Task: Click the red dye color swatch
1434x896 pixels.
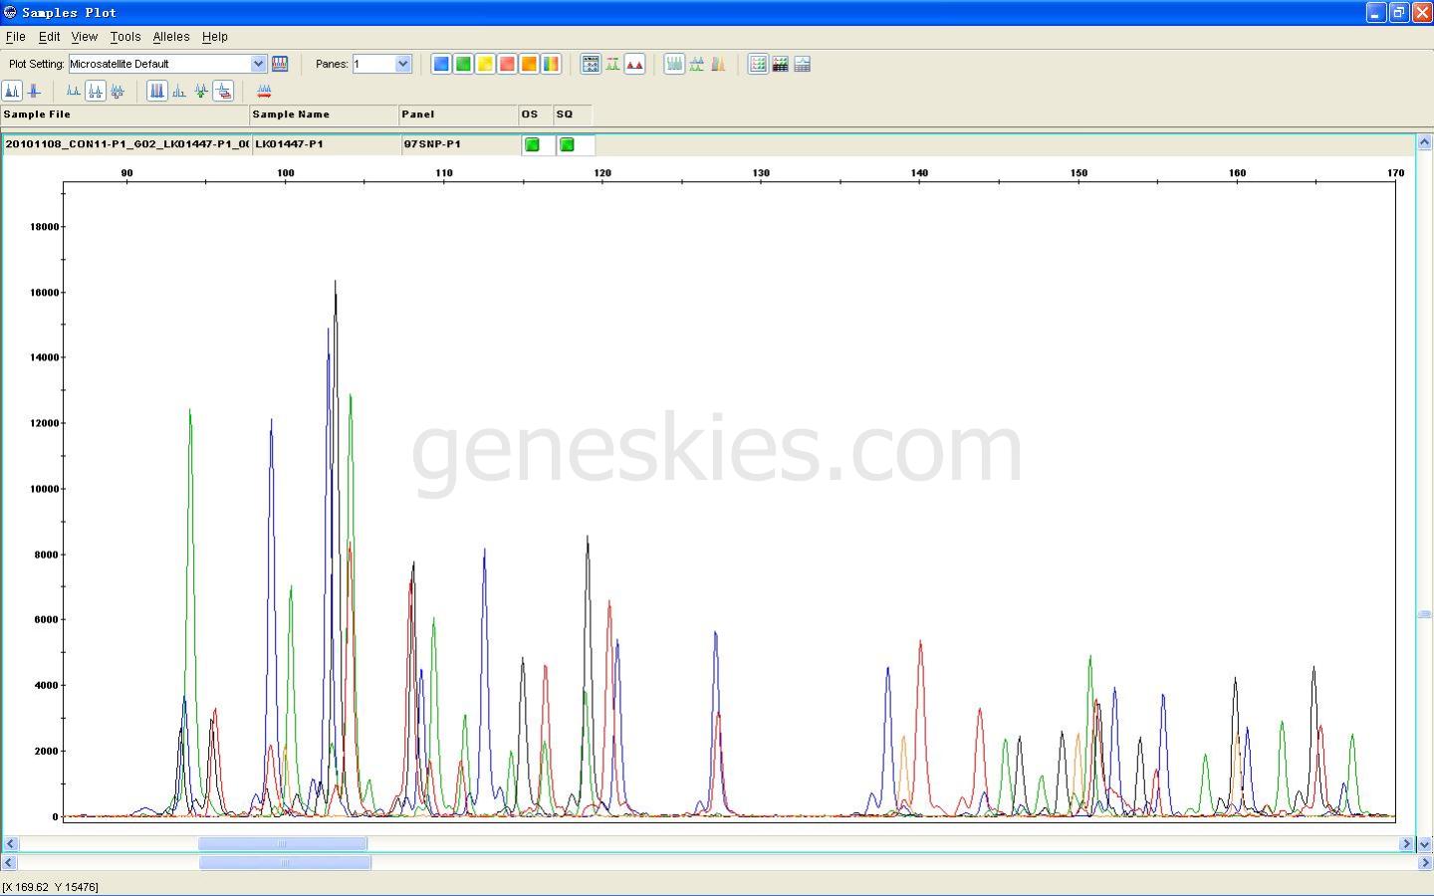Action: pyautogui.click(x=507, y=64)
